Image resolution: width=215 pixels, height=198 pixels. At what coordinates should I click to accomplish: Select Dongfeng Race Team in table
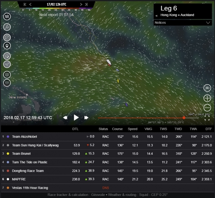[28, 171]
